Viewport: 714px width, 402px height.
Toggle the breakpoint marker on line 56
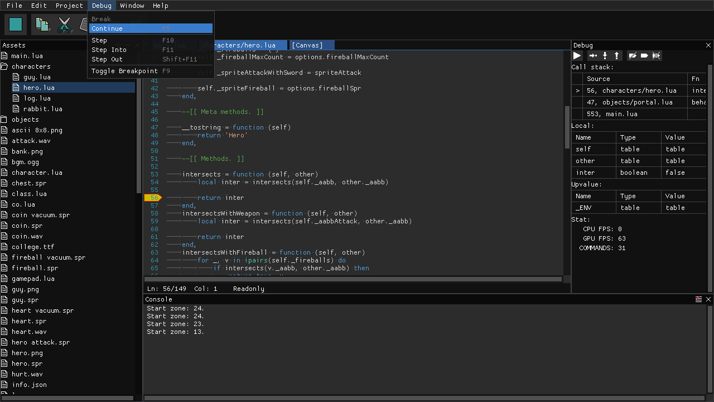click(x=153, y=198)
